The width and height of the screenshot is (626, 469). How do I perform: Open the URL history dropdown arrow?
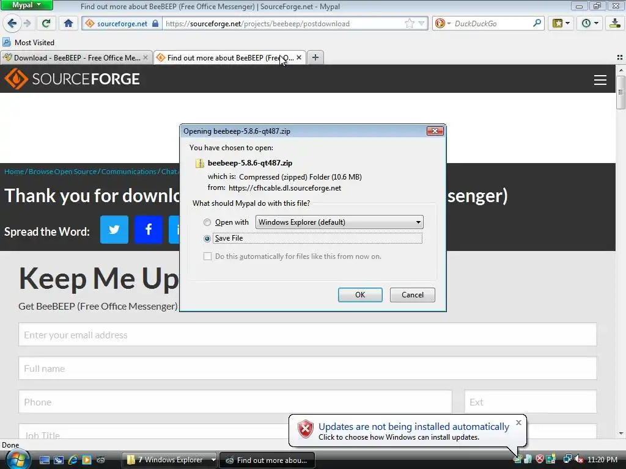(x=421, y=24)
